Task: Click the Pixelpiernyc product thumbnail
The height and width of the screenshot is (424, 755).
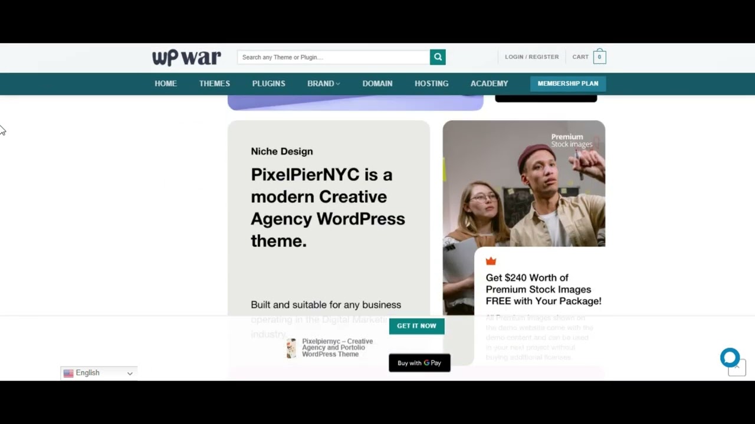Action: [x=291, y=348]
